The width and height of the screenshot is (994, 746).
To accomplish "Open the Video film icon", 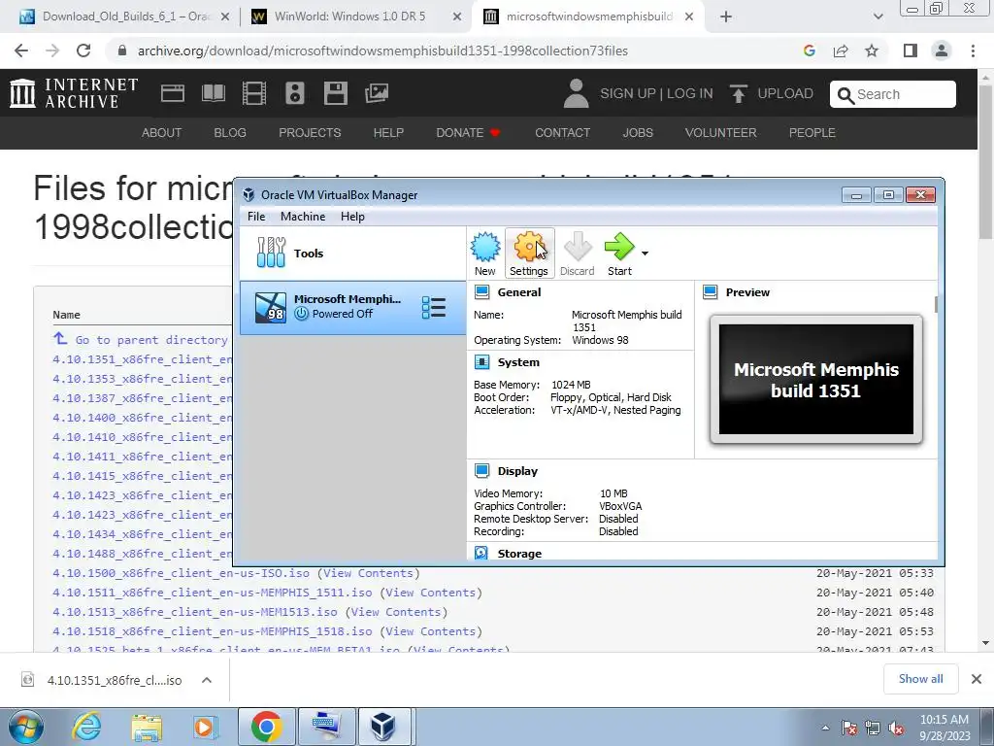I will click(x=254, y=93).
